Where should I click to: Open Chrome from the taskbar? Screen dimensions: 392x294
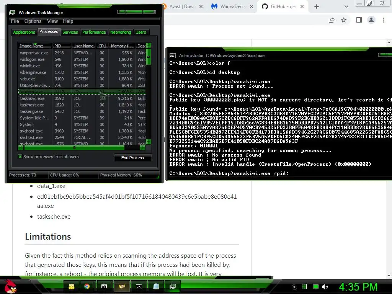(87, 286)
